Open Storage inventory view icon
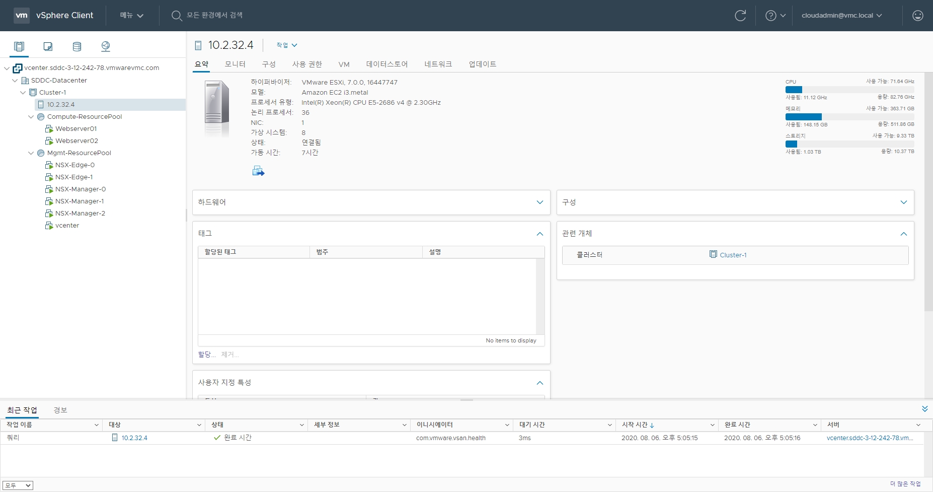The width and height of the screenshot is (933, 492). tap(77, 46)
